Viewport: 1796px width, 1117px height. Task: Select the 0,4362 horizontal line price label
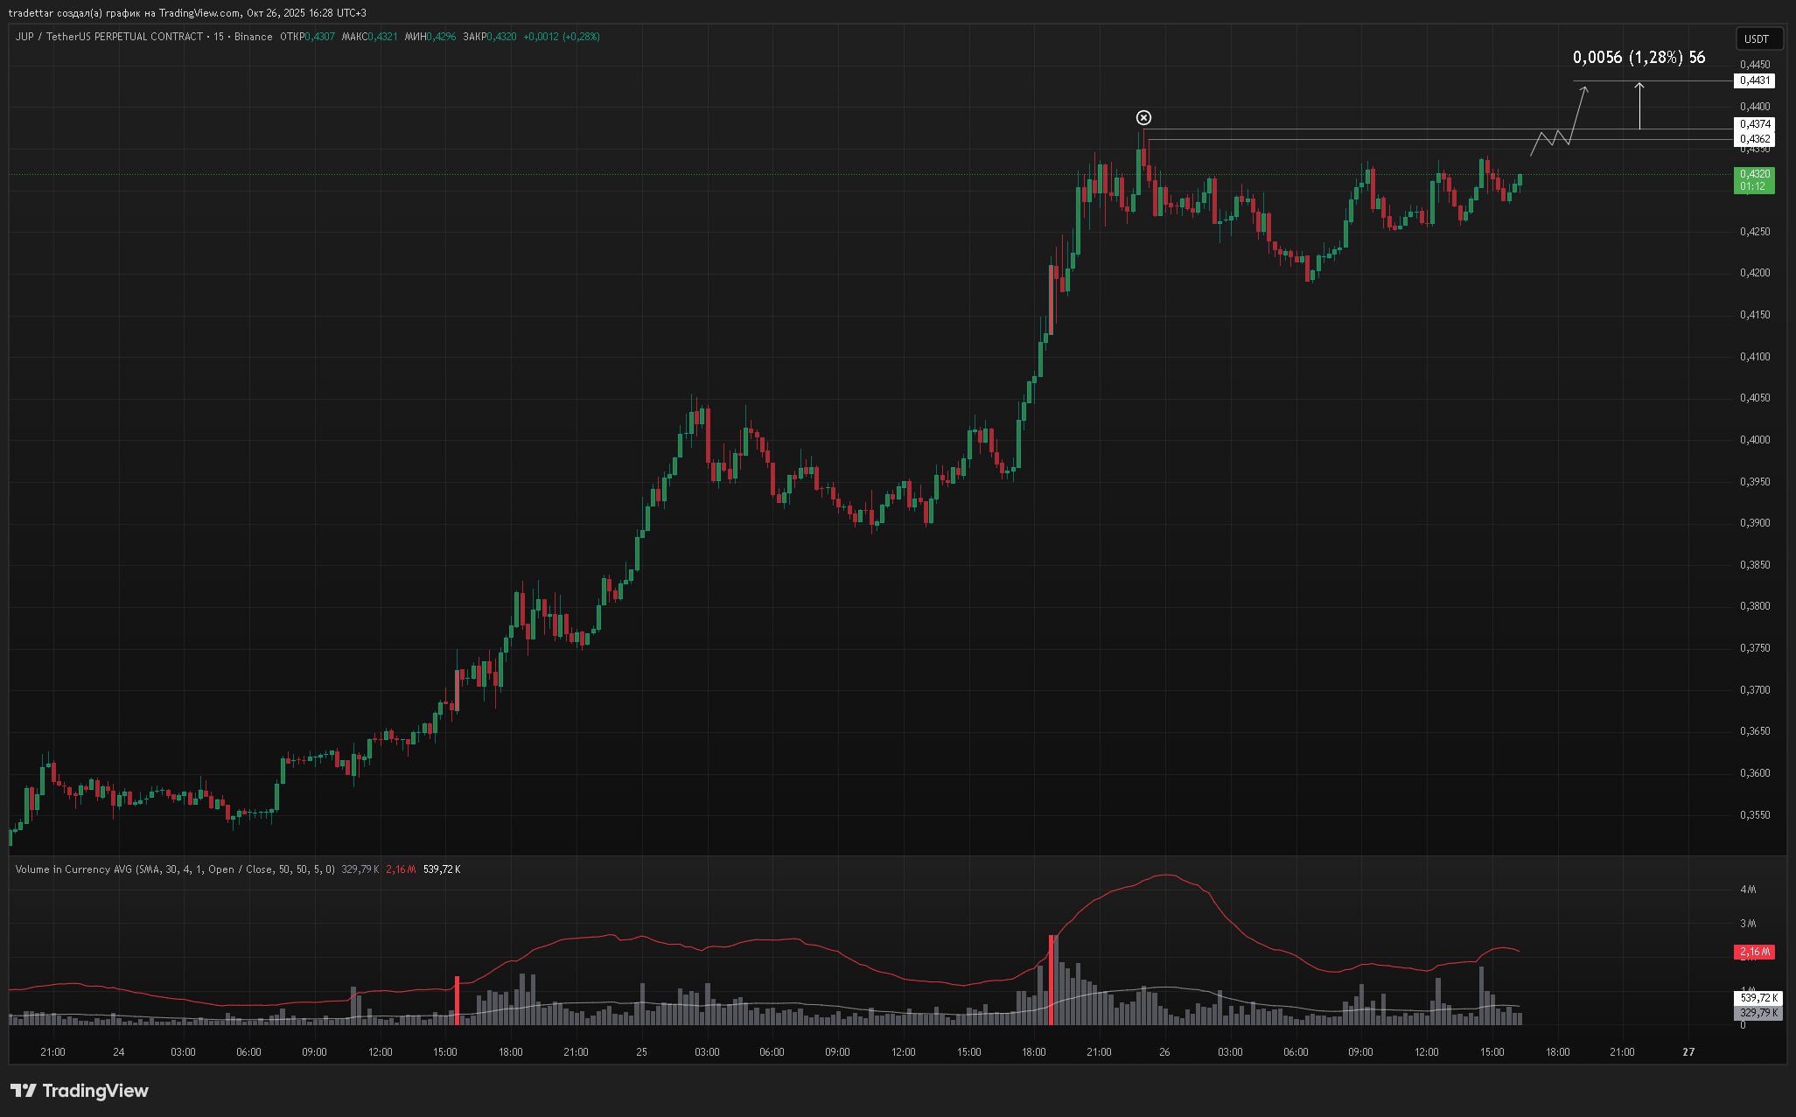(x=1754, y=139)
